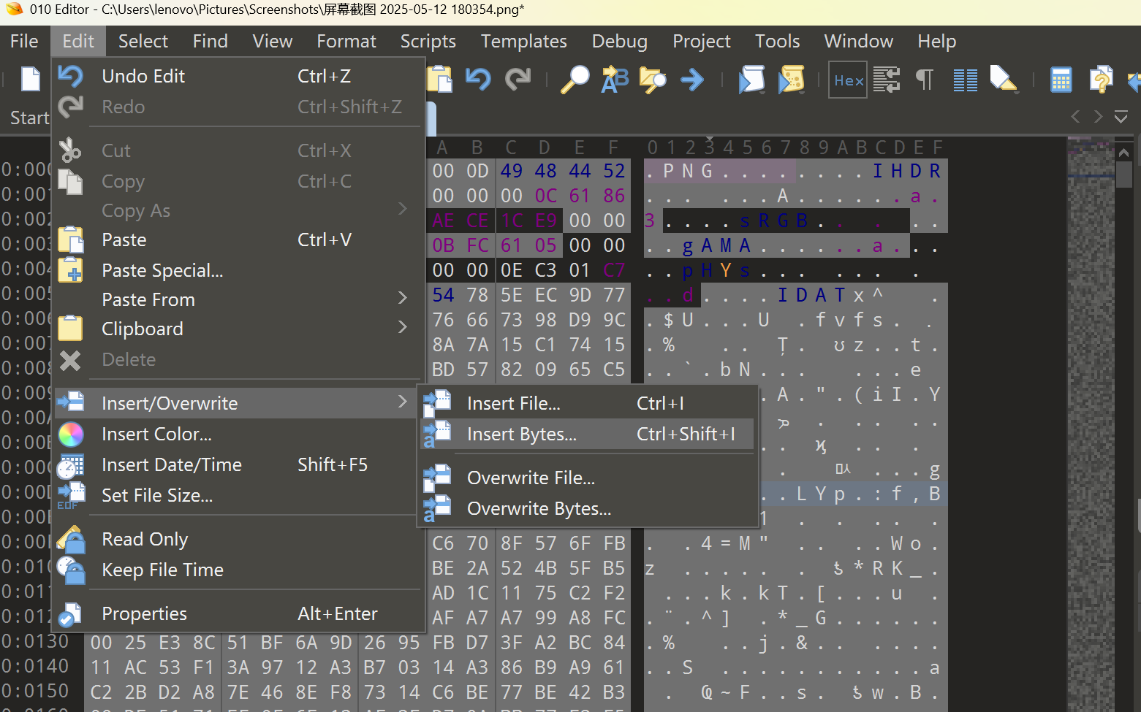Select IDAT text in the character pane
The height and width of the screenshot is (712, 1141).
811,295
